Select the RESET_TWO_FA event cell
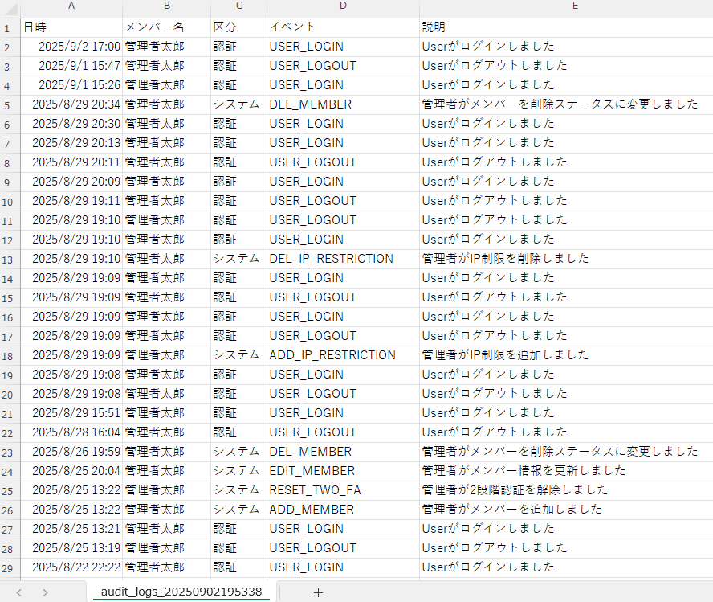The width and height of the screenshot is (713, 602). [x=343, y=490]
